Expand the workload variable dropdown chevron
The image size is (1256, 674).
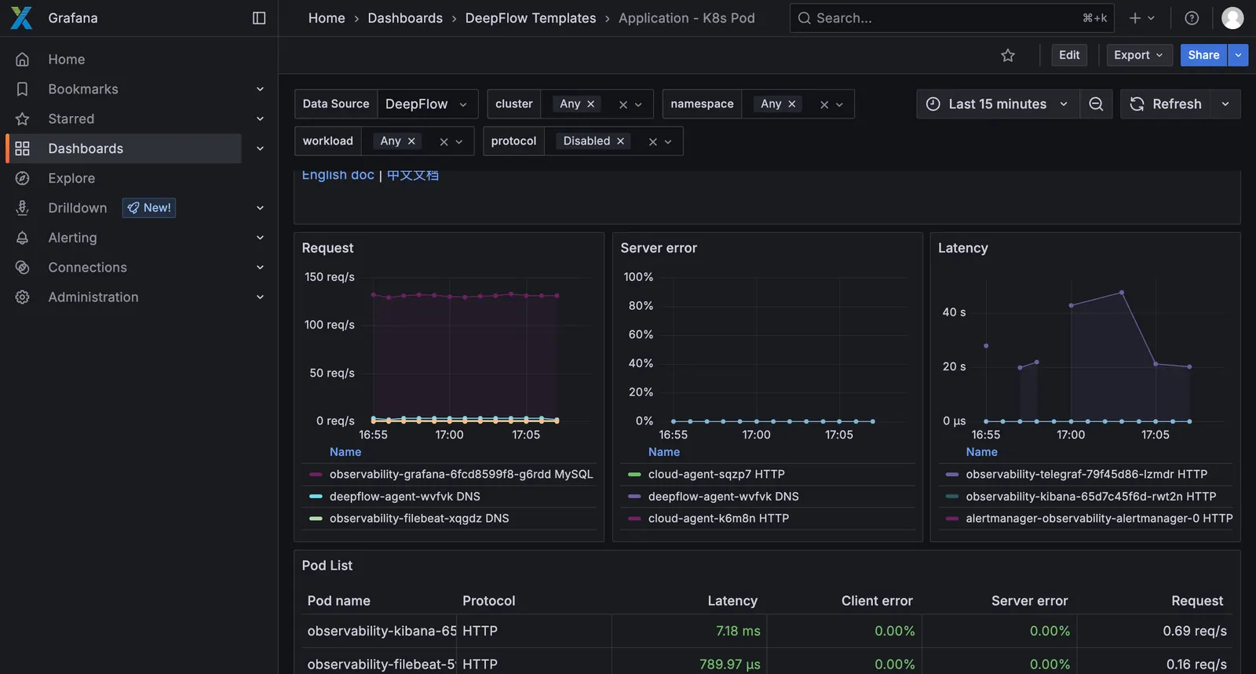[459, 142]
